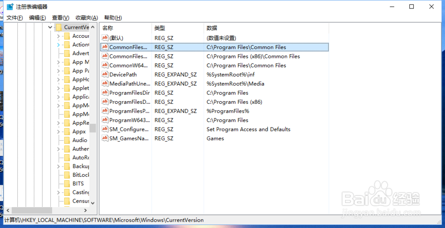Expand the Applet... folder node arrow

[x=58, y=88]
